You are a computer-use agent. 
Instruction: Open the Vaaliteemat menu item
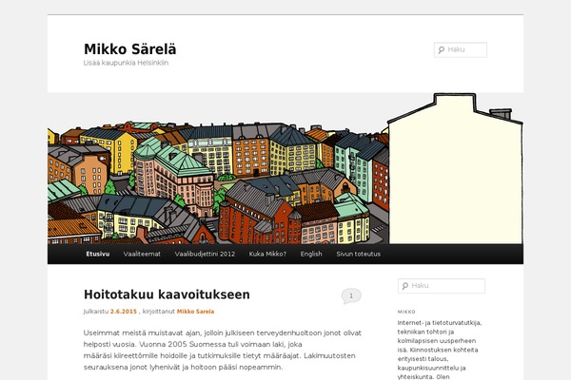coord(142,254)
